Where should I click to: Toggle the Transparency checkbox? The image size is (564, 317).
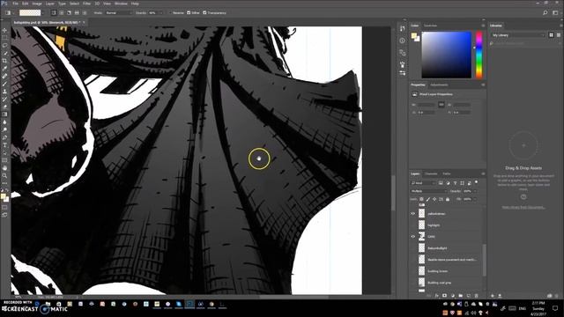204,12
